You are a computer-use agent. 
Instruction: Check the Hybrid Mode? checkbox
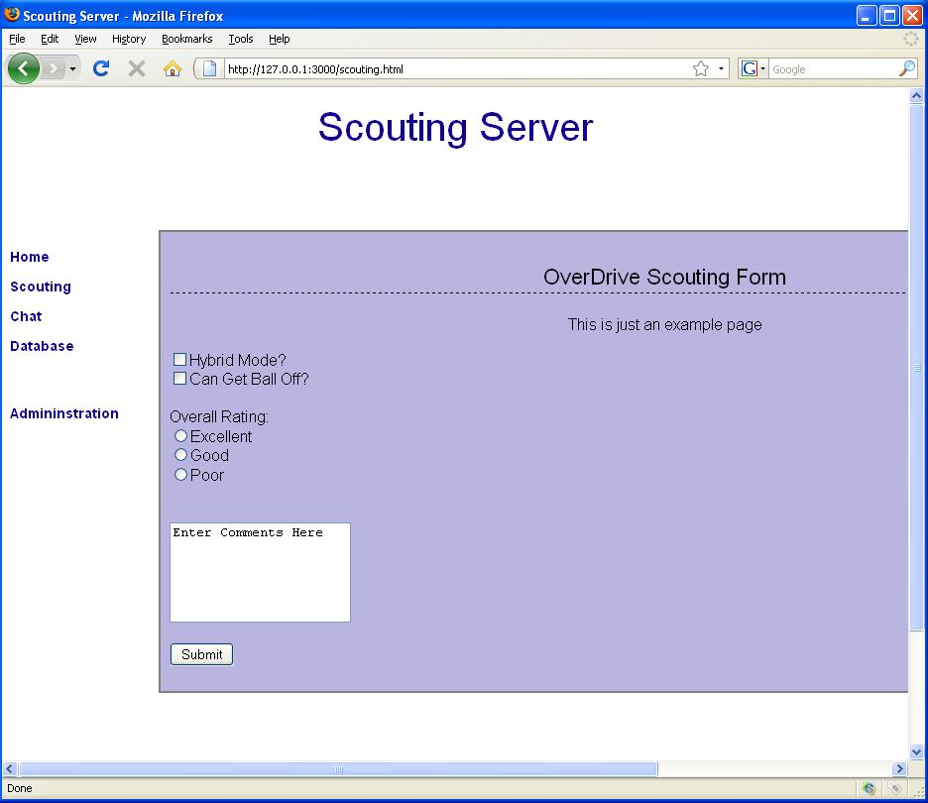coord(179,359)
